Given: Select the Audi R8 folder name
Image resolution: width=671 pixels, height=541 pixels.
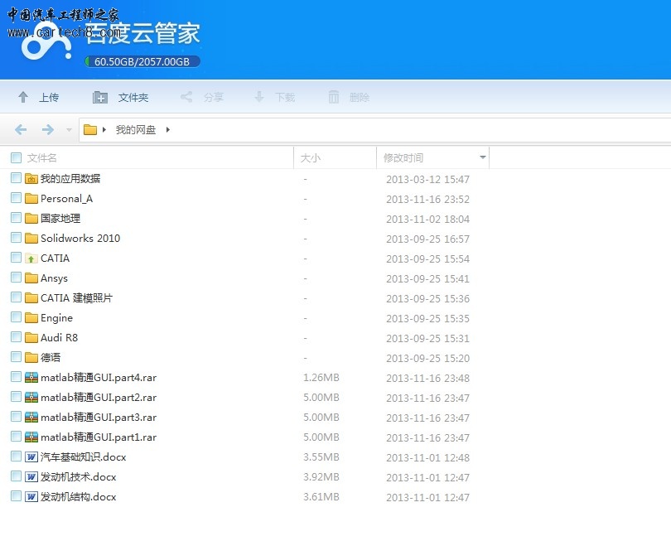Looking at the screenshot, I should pos(60,338).
